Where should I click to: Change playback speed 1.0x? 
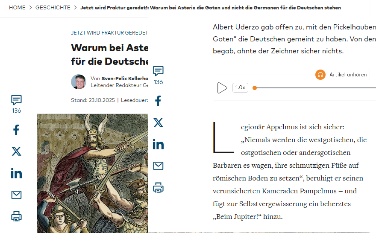pos(240,87)
